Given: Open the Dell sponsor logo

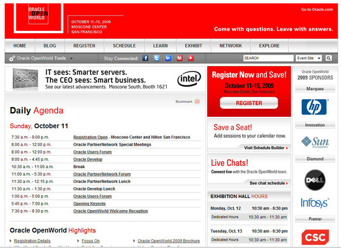Looking at the screenshot, I should (315, 180).
